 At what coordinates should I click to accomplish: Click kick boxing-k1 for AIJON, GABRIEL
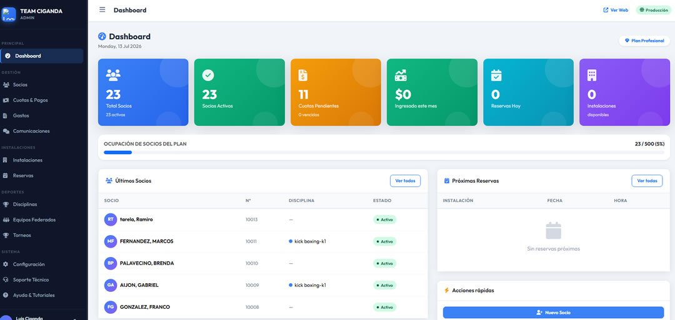pos(310,285)
